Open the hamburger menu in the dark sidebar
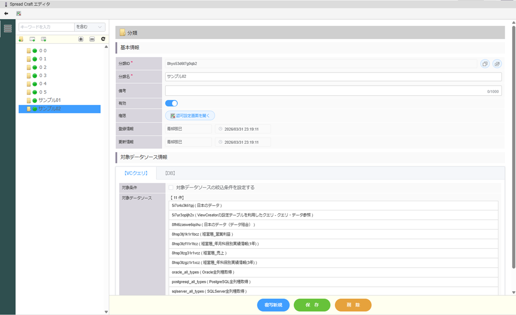 pos(8,28)
